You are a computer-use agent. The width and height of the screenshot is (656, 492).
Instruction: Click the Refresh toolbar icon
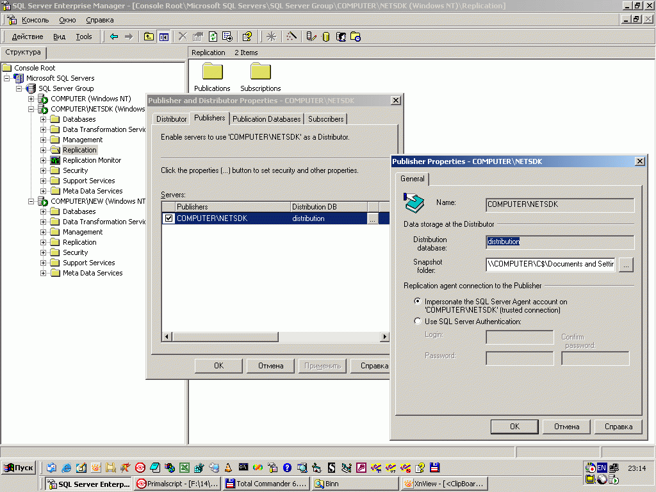[x=213, y=37]
